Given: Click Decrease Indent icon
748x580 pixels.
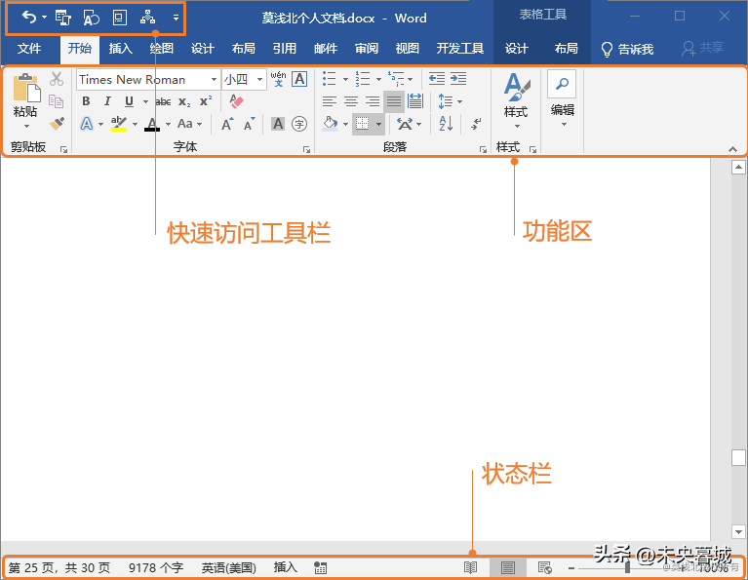Looking at the screenshot, I should pyautogui.click(x=437, y=79).
